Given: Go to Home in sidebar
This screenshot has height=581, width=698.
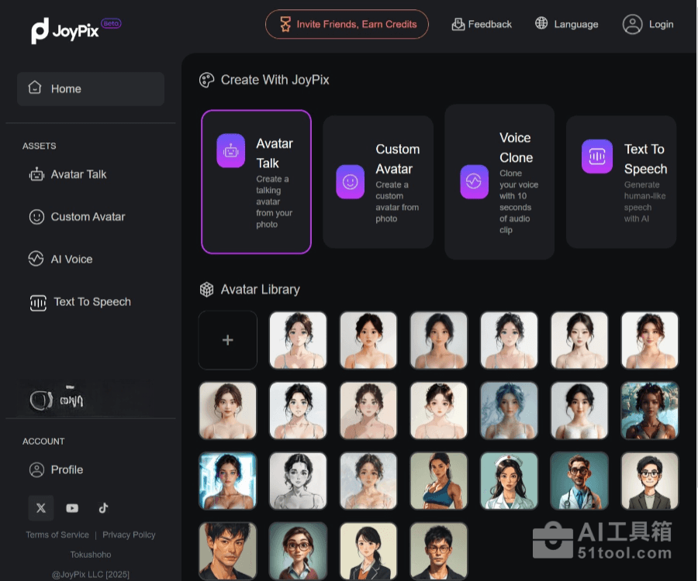Looking at the screenshot, I should [x=90, y=89].
